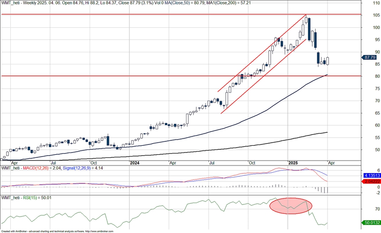Click the -2 label on MACD axis
The image size is (381, 233).
pos(378,193)
